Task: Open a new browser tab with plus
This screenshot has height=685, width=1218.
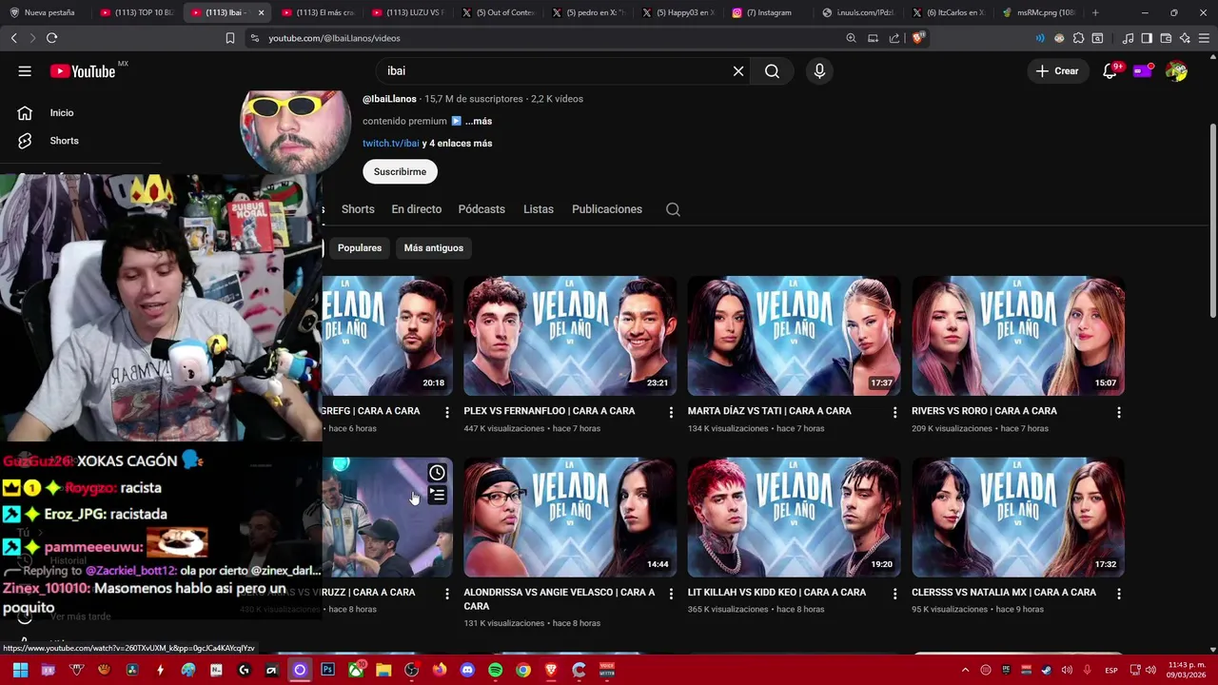Action: [x=1095, y=12]
